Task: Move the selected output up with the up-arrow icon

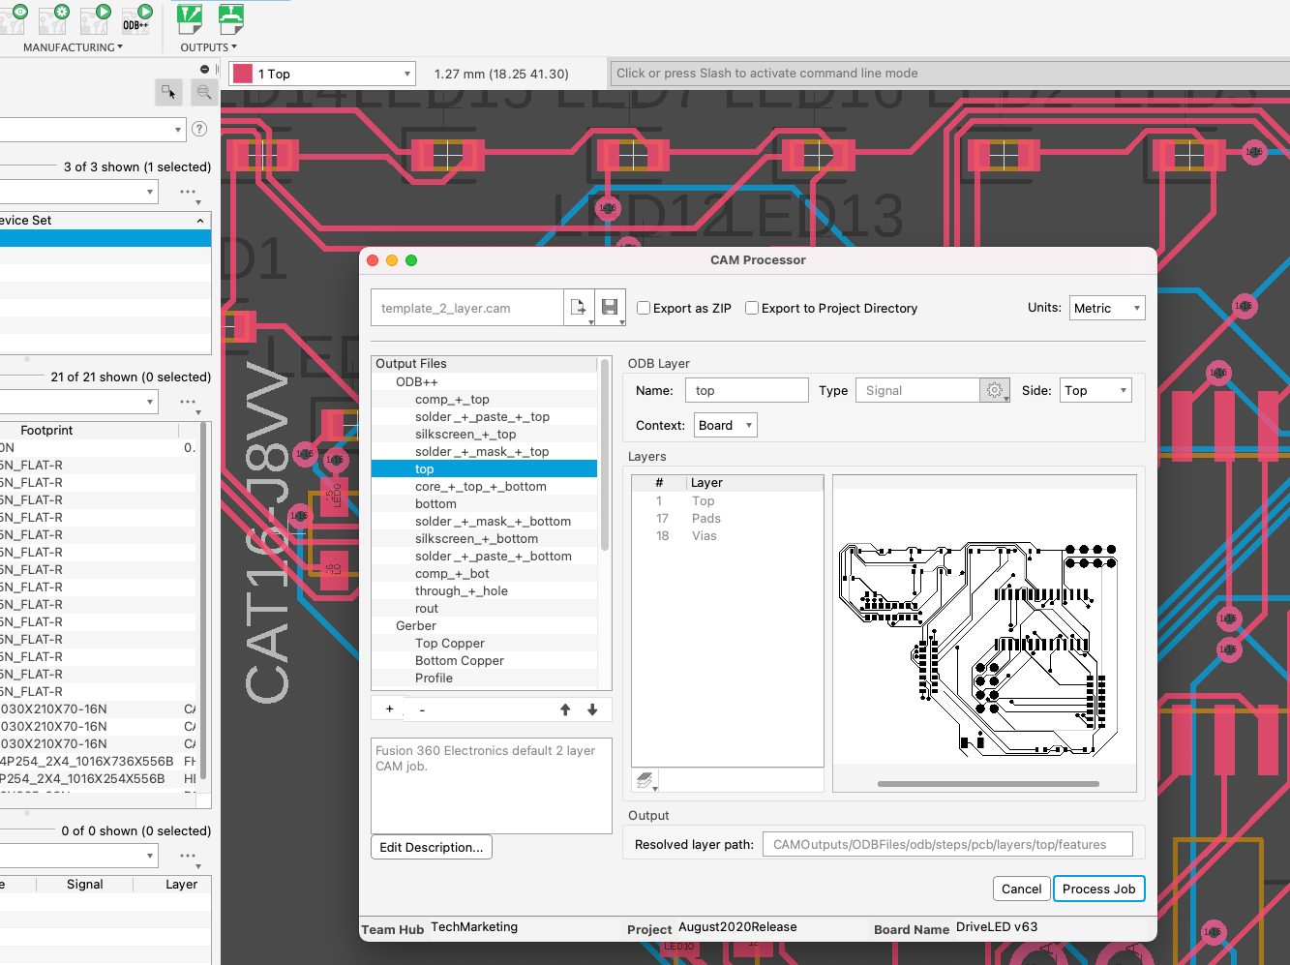Action: coord(565,709)
